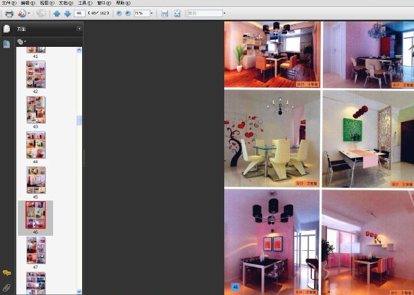414x295 pixels.
Task: Select highlighted page 46 thumbnail
Action: [36, 215]
